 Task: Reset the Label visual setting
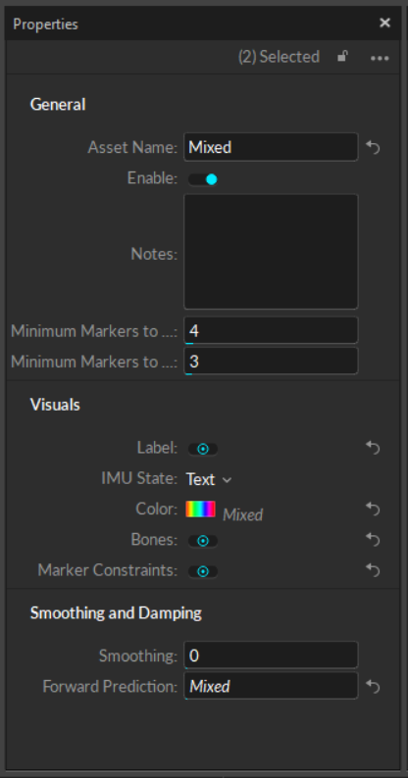tap(373, 448)
